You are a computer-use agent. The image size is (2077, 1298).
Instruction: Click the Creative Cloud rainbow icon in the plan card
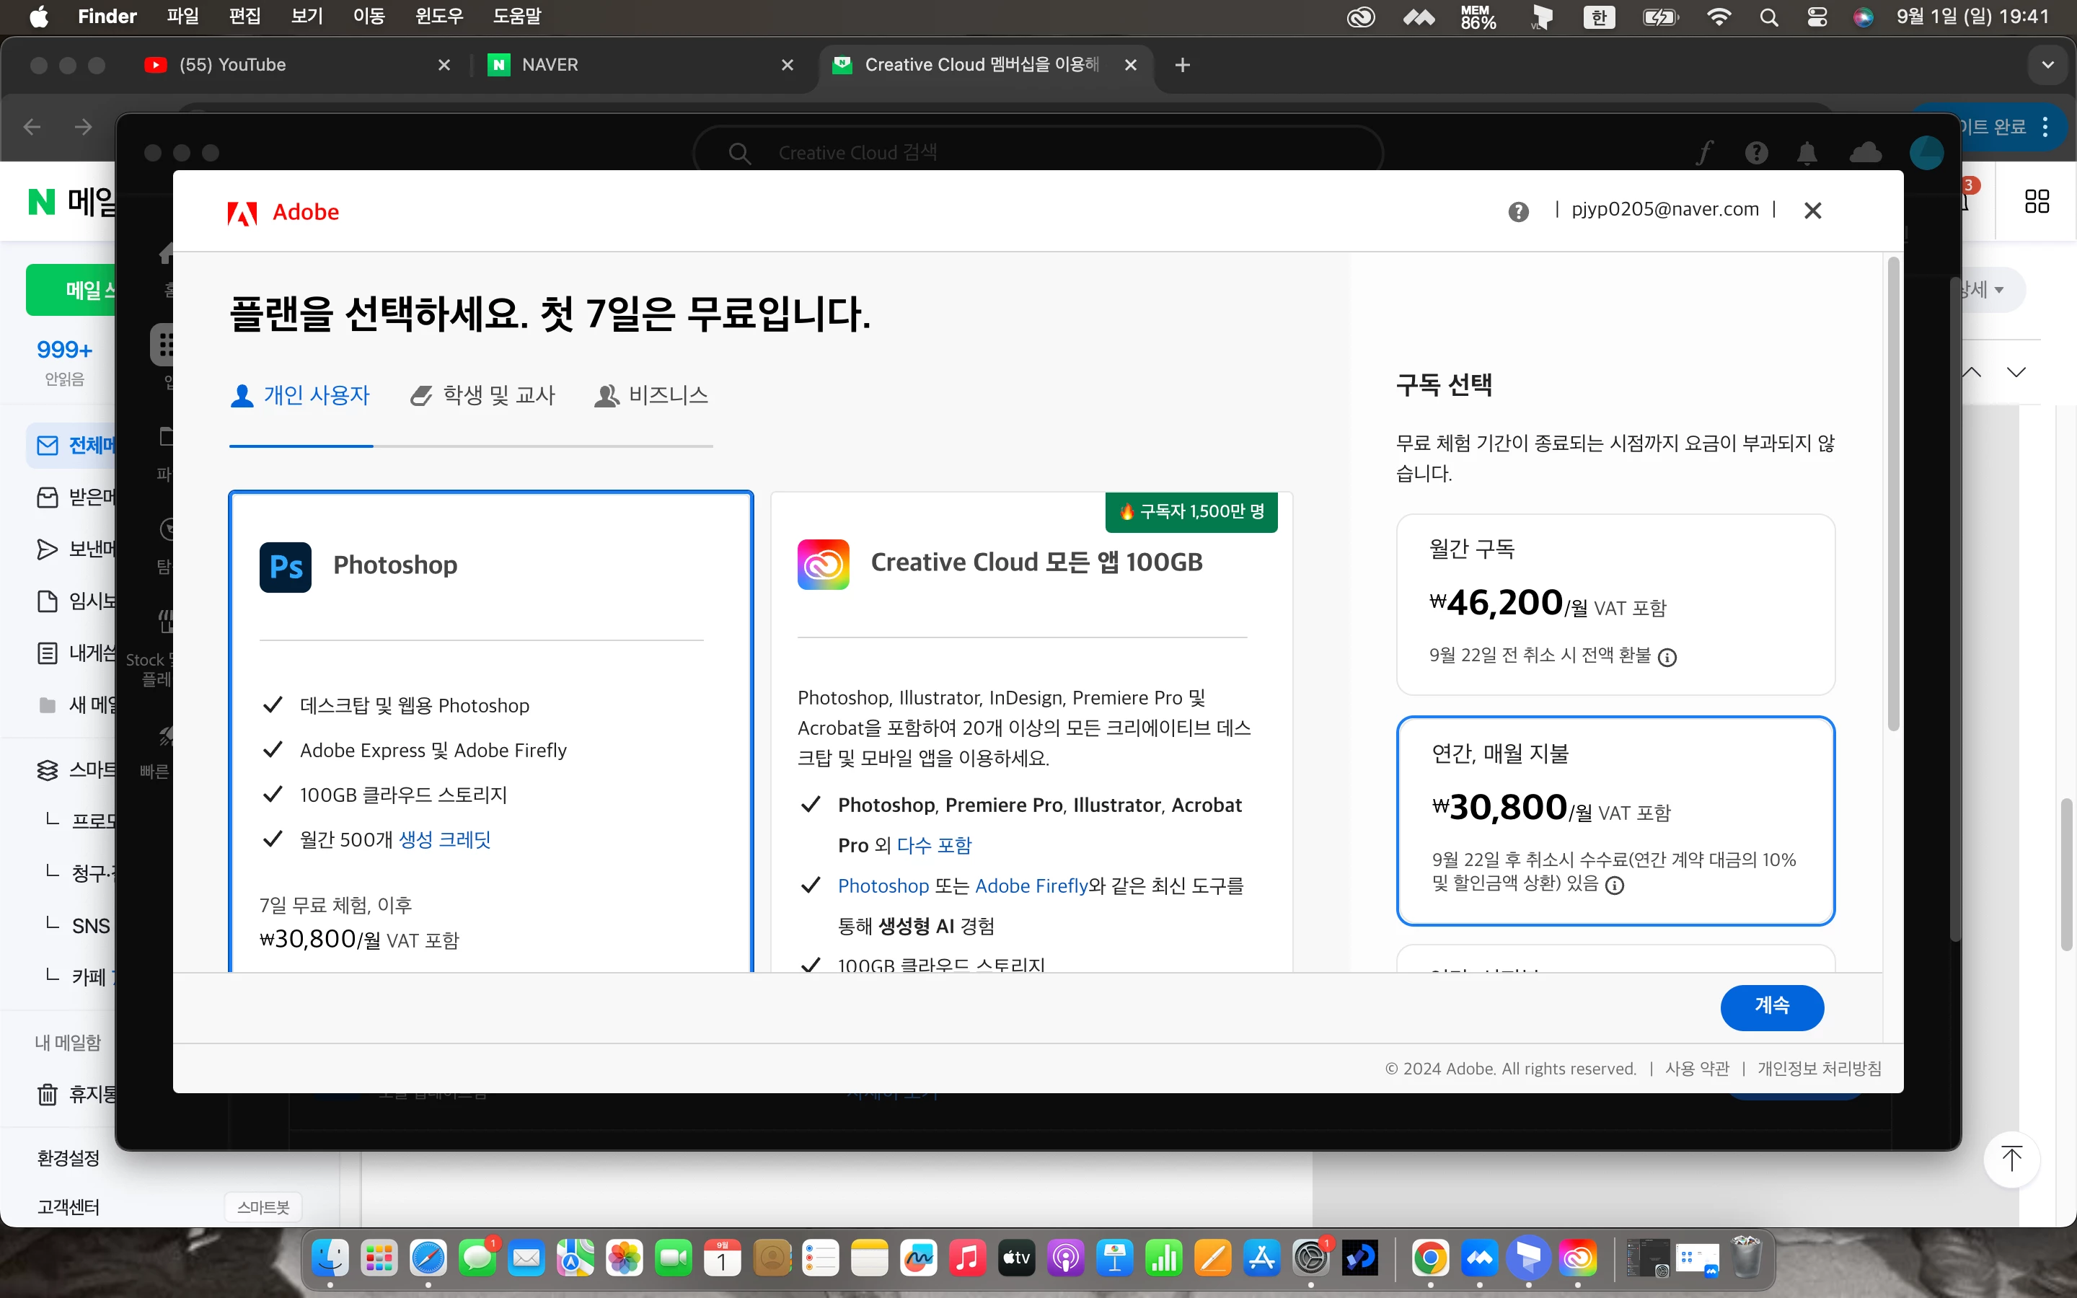click(x=823, y=564)
